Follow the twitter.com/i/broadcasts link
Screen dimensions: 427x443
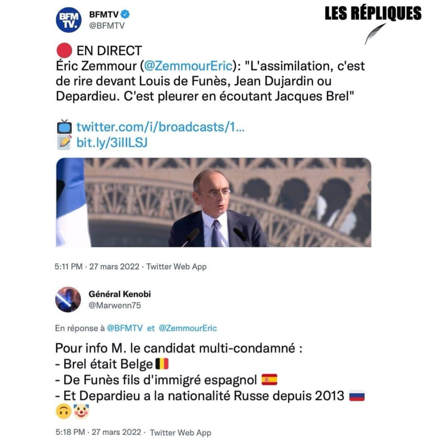(160, 127)
